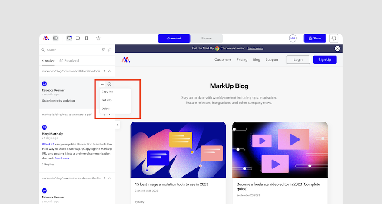
Task: Collapse how-to-share-videos comment group
Action: (x=109, y=178)
